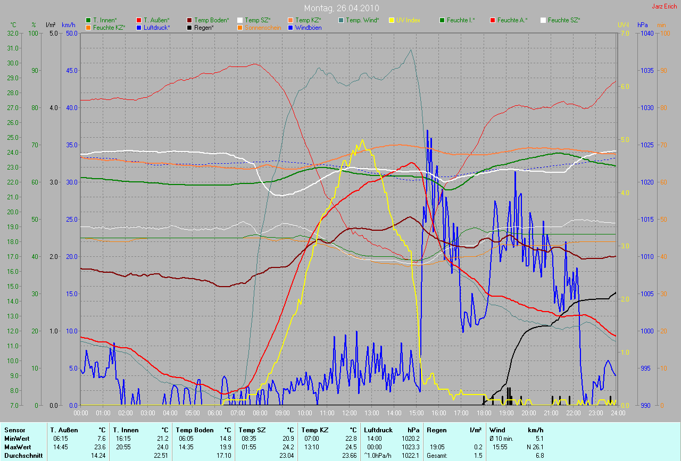Click the Feuchte A. legend label
This screenshot has width=681, height=461.
click(x=512, y=20)
